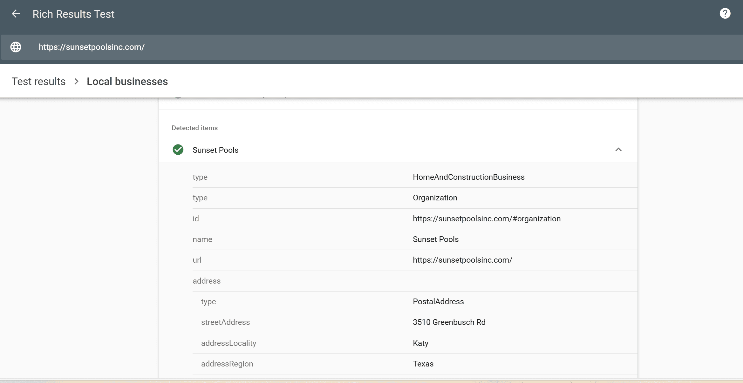Click the 3510 Greenbusch Rd value

tap(449, 322)
